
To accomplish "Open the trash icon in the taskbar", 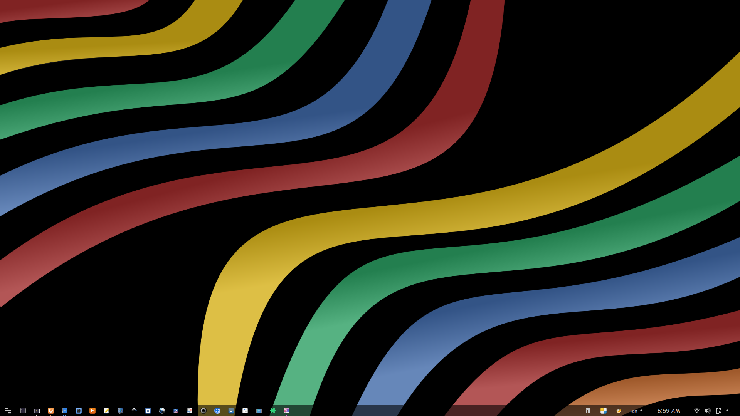I will tap(588, 411).
